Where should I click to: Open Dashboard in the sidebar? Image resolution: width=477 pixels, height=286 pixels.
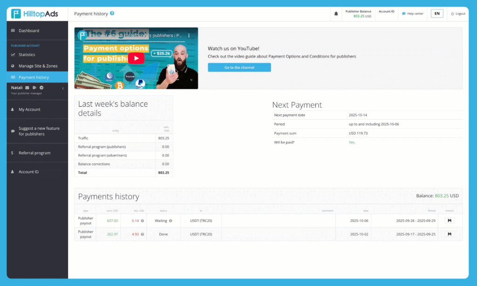[29, 31]
